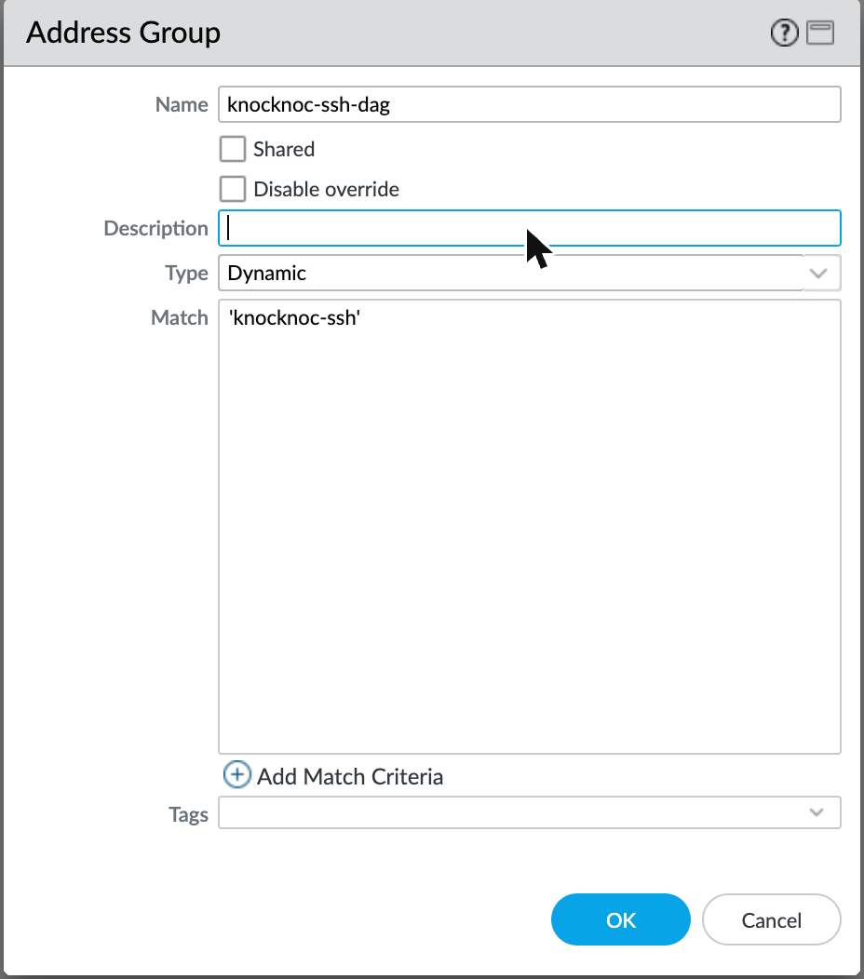Image resolution: width=864 pixels, height=979 pixels.
Task: Check the Disable override box
Action: coord(233,189)
